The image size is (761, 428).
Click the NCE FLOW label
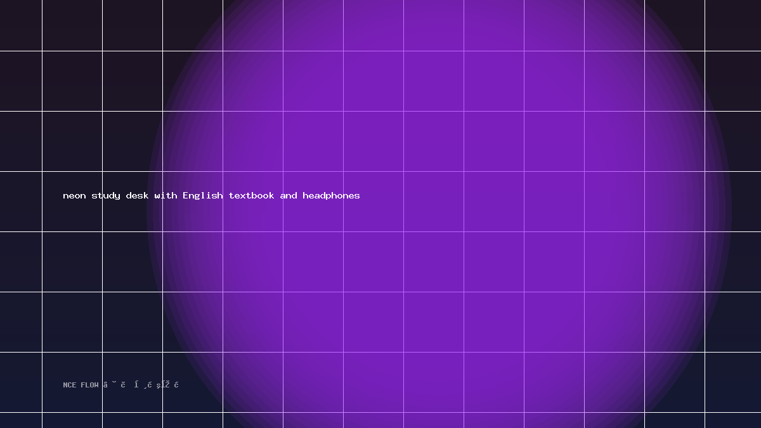click(81, 385)
